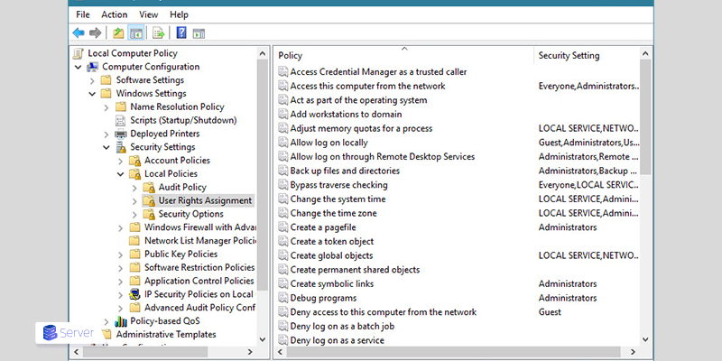The image size is (722, 361).
Task: Select Back up files and directories policy
Action: (x=345, y=171)
